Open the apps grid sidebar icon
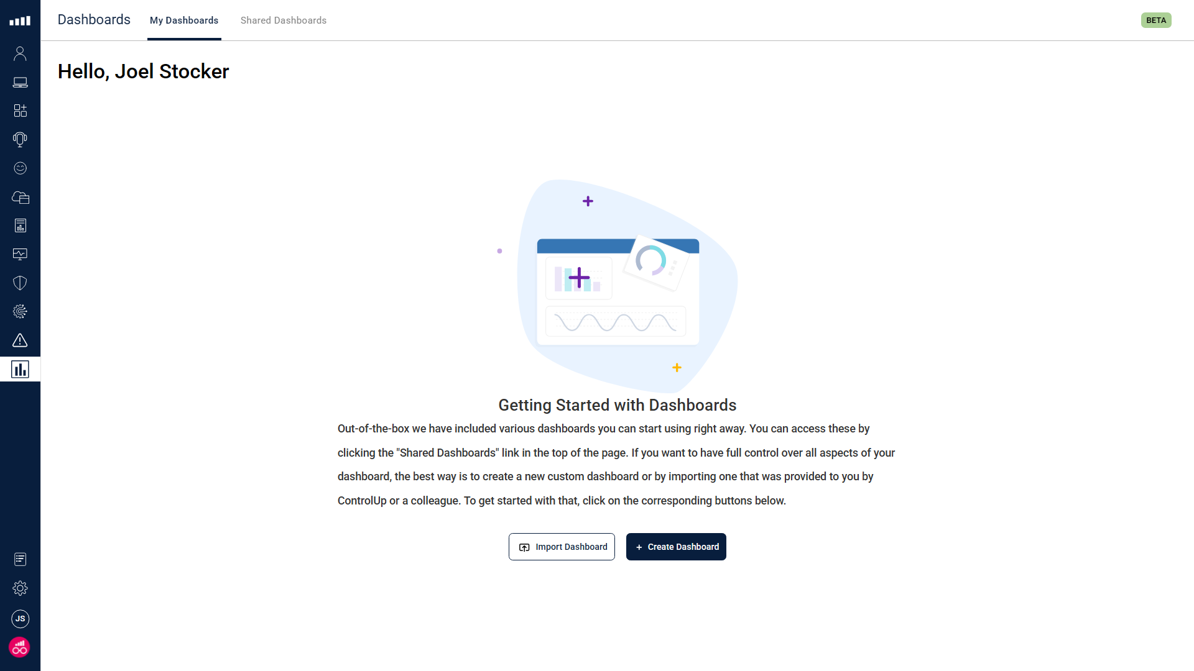This screenshot has width=1194, height=671. pyautogui.click(x=20, y=111)
